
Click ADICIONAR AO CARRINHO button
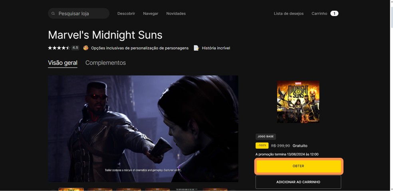point(298,182)
